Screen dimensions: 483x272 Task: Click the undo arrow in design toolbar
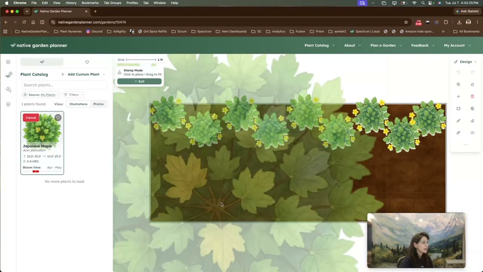point(458,72)
